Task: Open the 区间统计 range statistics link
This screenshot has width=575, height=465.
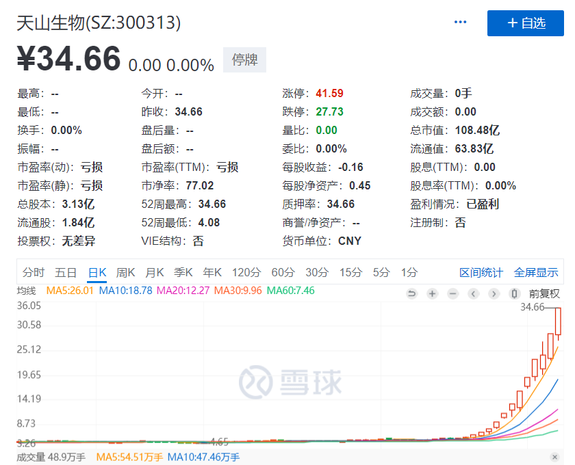Action: click(x=481, y=273)
